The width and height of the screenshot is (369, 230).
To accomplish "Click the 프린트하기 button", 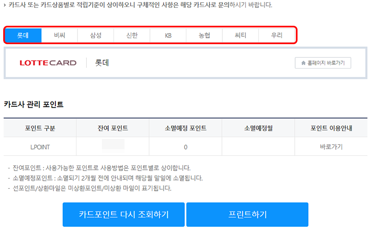I will click(247, 214).
